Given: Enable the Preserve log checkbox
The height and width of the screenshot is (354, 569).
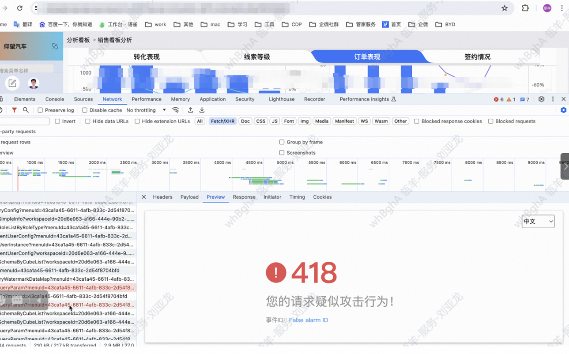Looking at the screenshot, I should [x=40, y=110].
